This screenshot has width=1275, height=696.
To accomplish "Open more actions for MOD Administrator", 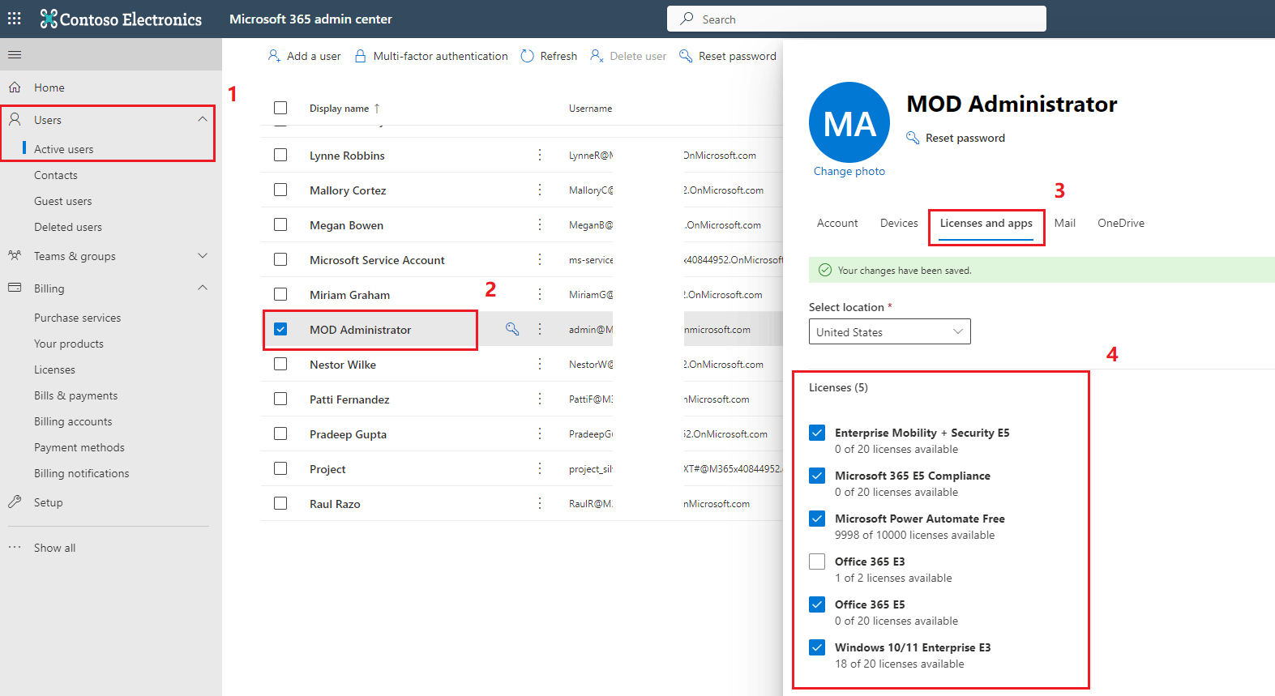I will point(540,329).
